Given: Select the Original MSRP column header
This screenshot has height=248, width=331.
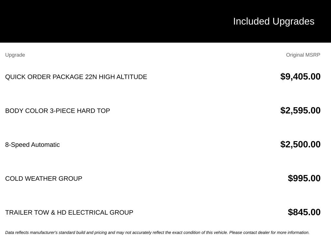Looking at the screenshot, I should coord(303,55).
